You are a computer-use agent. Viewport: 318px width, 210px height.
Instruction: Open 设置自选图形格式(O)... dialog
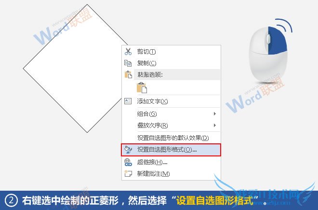point(171,150)
